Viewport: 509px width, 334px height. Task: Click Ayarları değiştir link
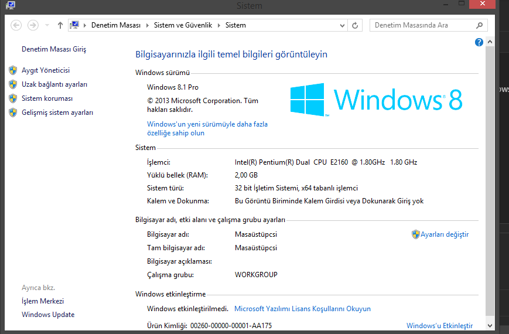point(445,234)
